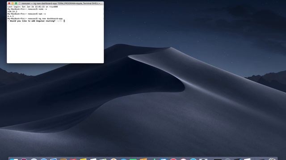Click the home folder proxy icon in Terminal's title bar
The image size is (286, 160).
click(20, 4)
